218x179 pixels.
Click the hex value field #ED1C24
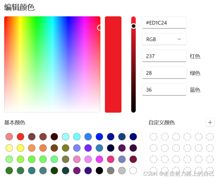tap(164, 23)
